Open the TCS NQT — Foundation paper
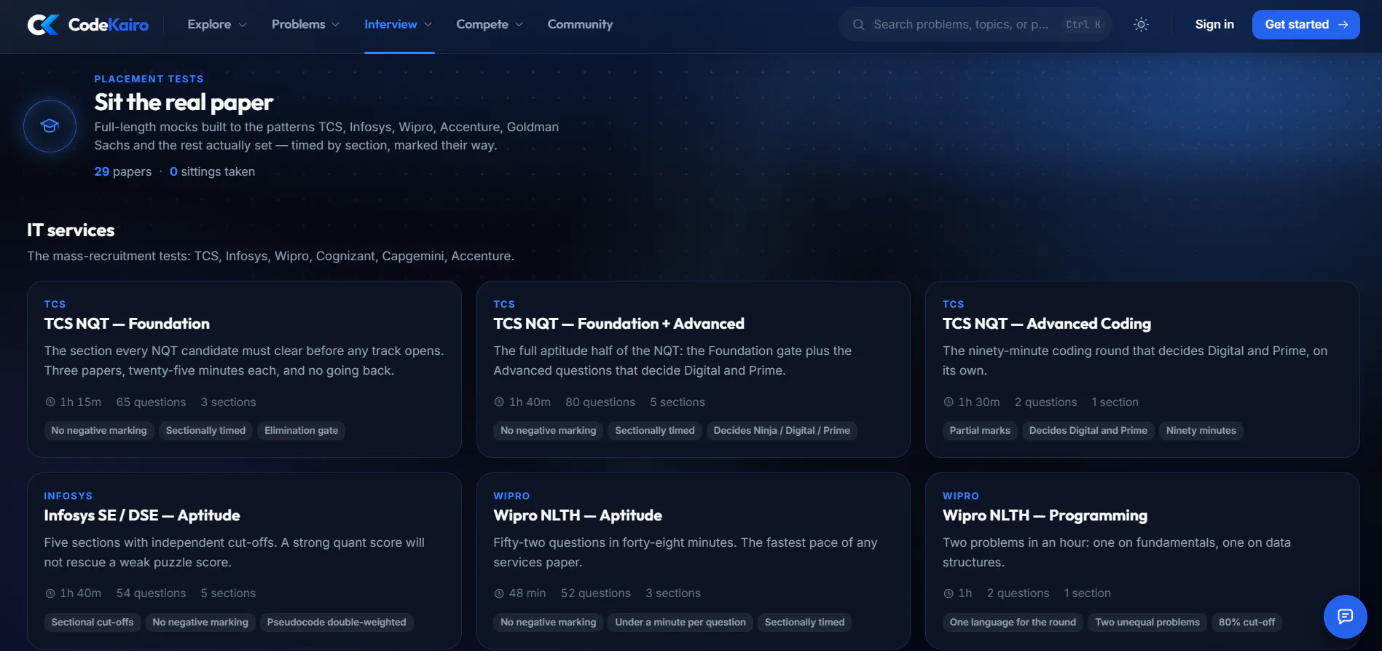Screen dimensions: 1382x651 click(244, 369)
